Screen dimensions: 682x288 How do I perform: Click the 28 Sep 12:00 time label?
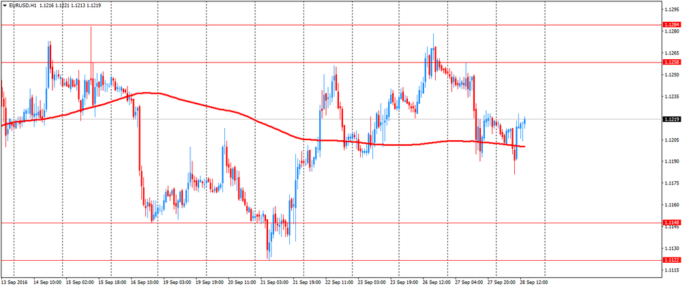coord(534,282)
